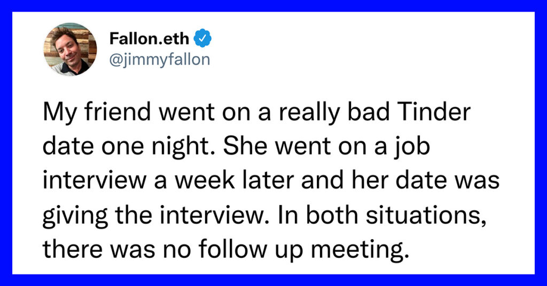Open the round profile picture avatar
This screenshot has height=286, width=547.
[x=70, y=49]
